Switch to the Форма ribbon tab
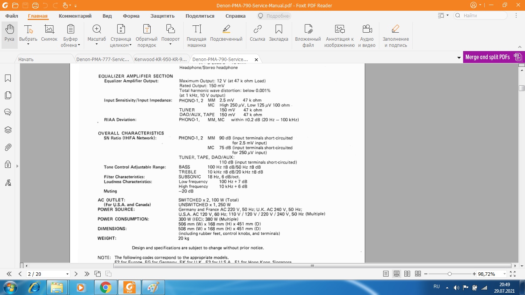The width and height of the screenshot is (525, 295). [131, 16]
